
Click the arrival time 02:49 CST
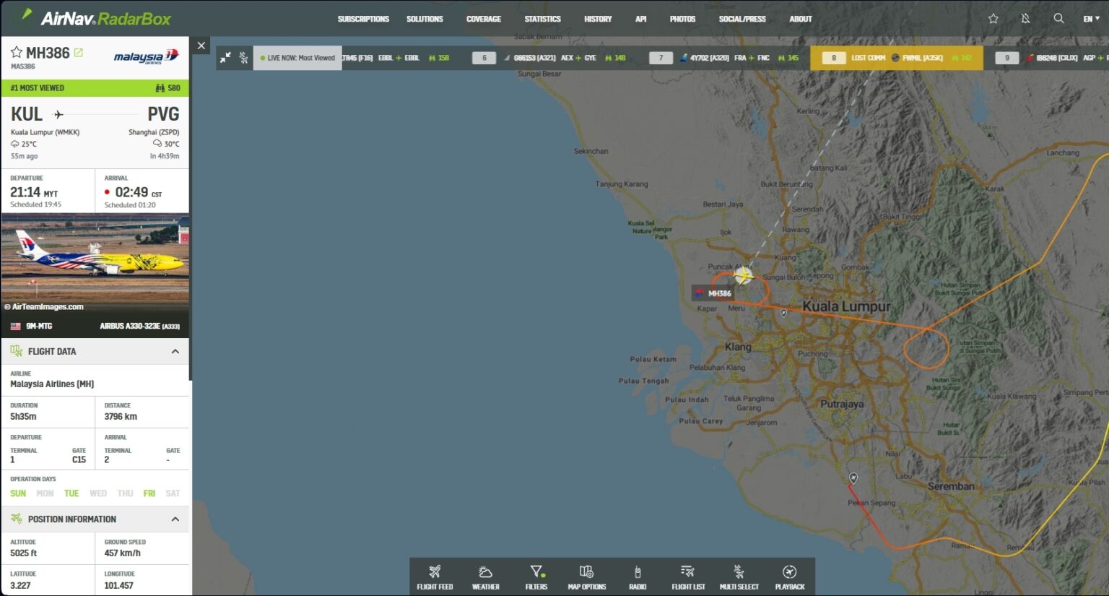[139, 192]
